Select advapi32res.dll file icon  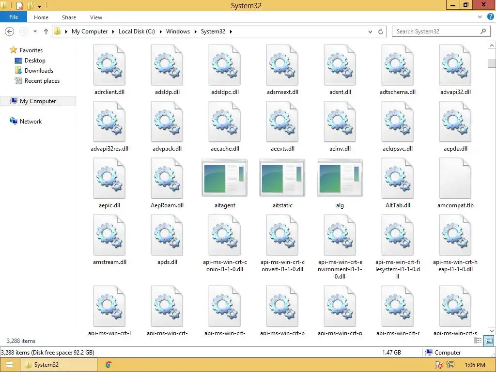click(x=109, y=122)
